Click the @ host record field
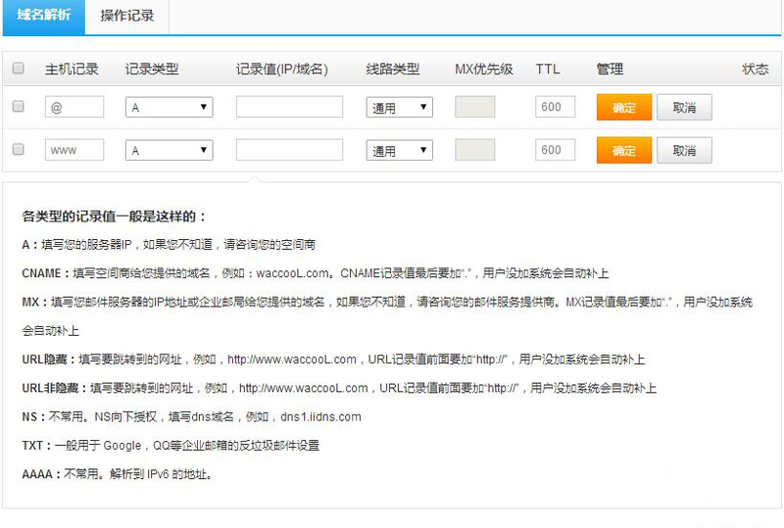This screenshot has height=528, width=784. point(74,107)
